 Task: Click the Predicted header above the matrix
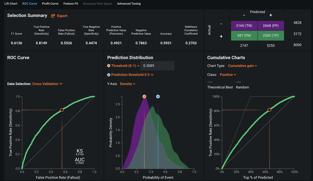(258, 12)
